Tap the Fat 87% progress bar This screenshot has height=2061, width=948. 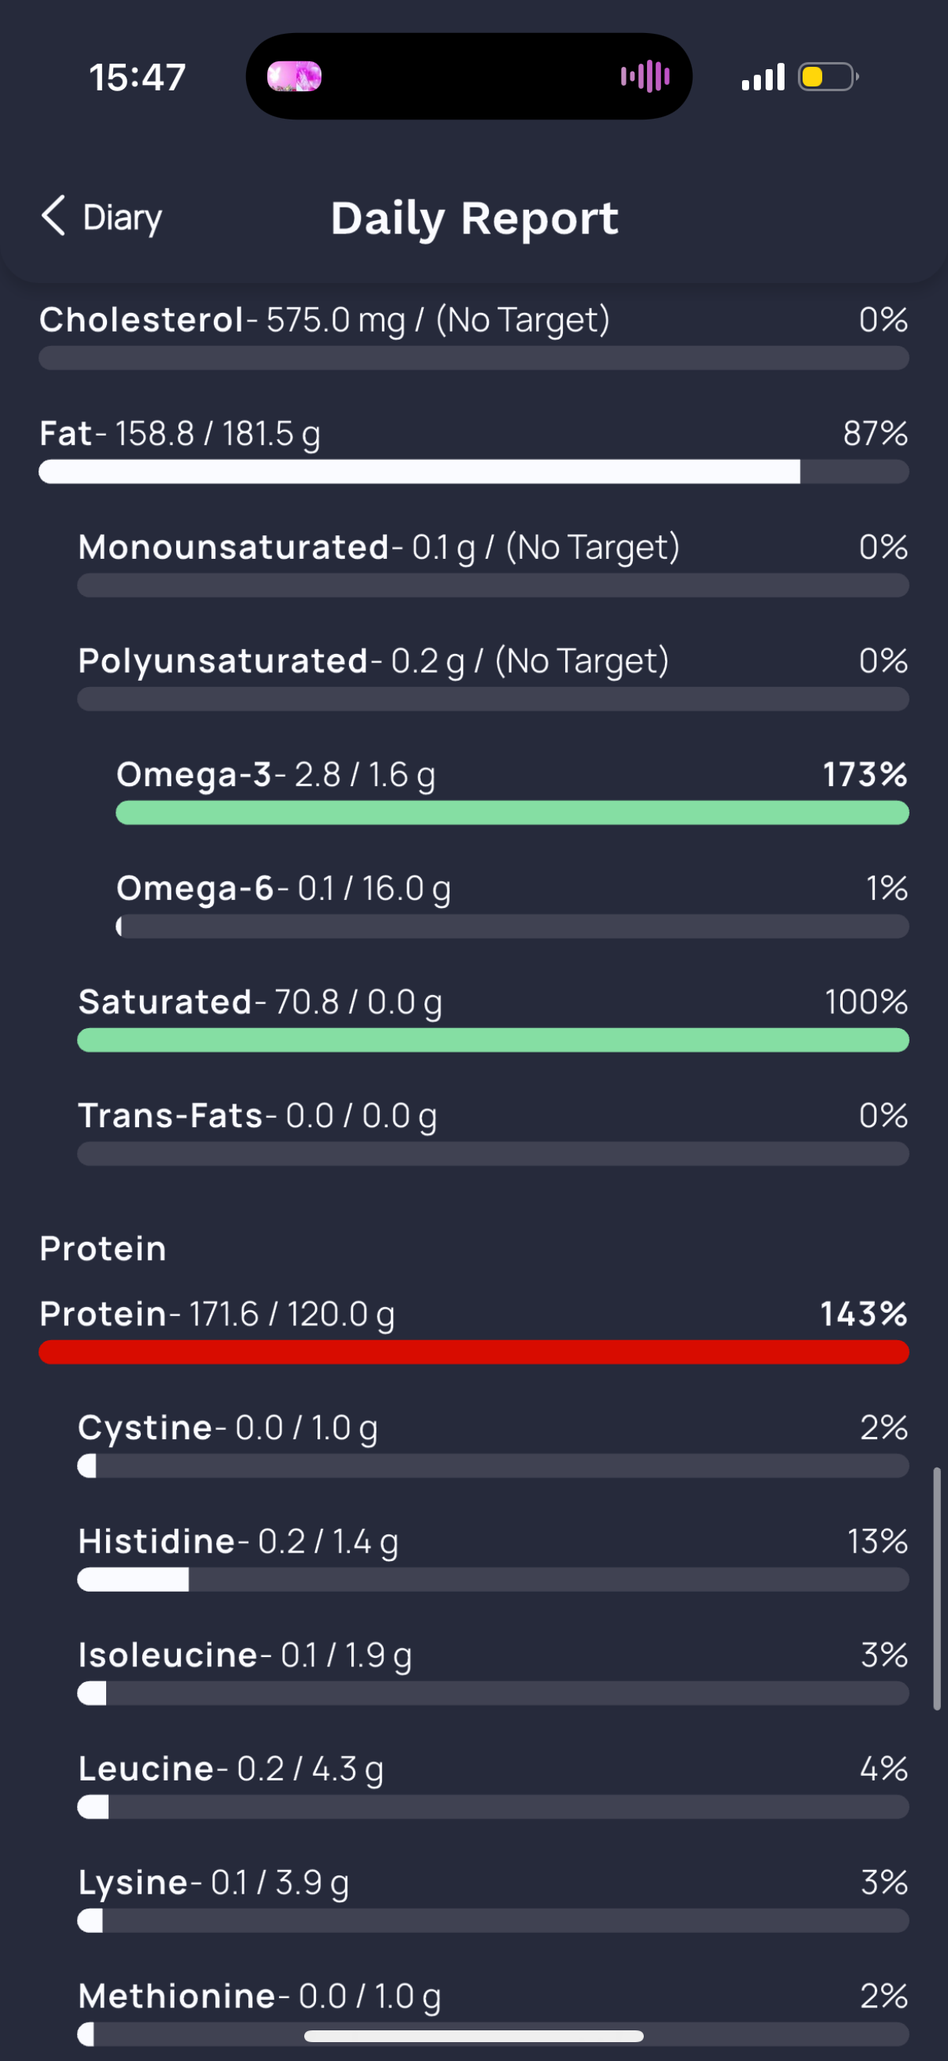pos(473,472)
